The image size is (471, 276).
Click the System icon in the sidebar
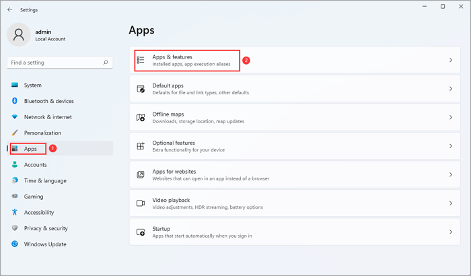15,85
